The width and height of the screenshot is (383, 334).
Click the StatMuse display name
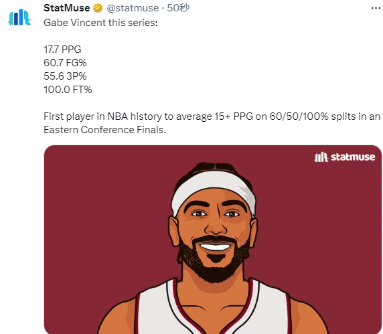coord(66,8)
